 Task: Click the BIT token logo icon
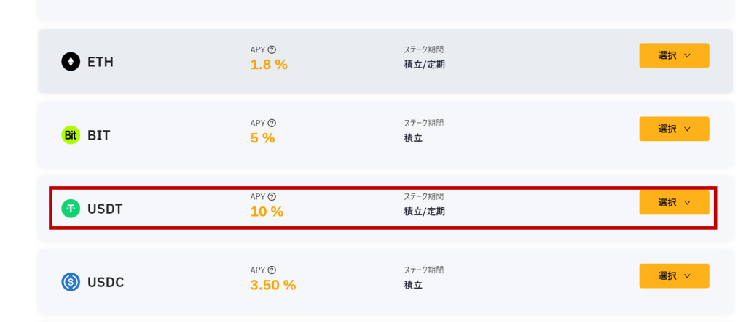(x=71, y=135)
